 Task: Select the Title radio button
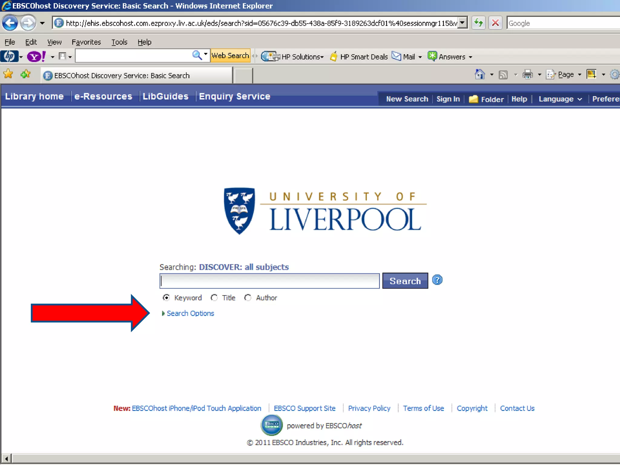214,298
